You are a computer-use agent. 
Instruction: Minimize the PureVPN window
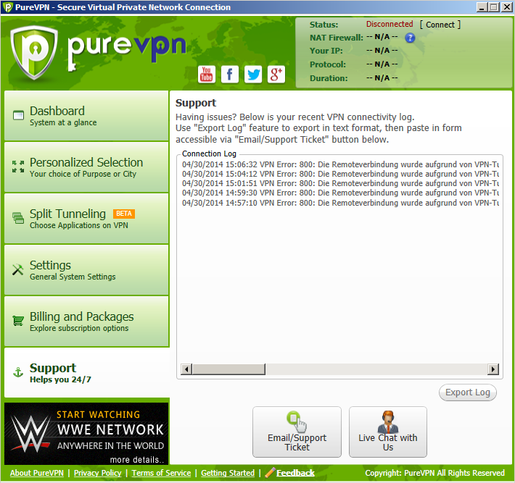(481, 7)
